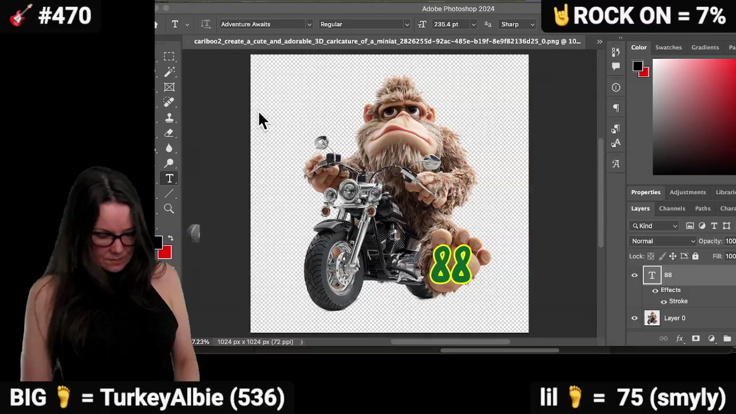Open the Info panel icon

point(616,88)
